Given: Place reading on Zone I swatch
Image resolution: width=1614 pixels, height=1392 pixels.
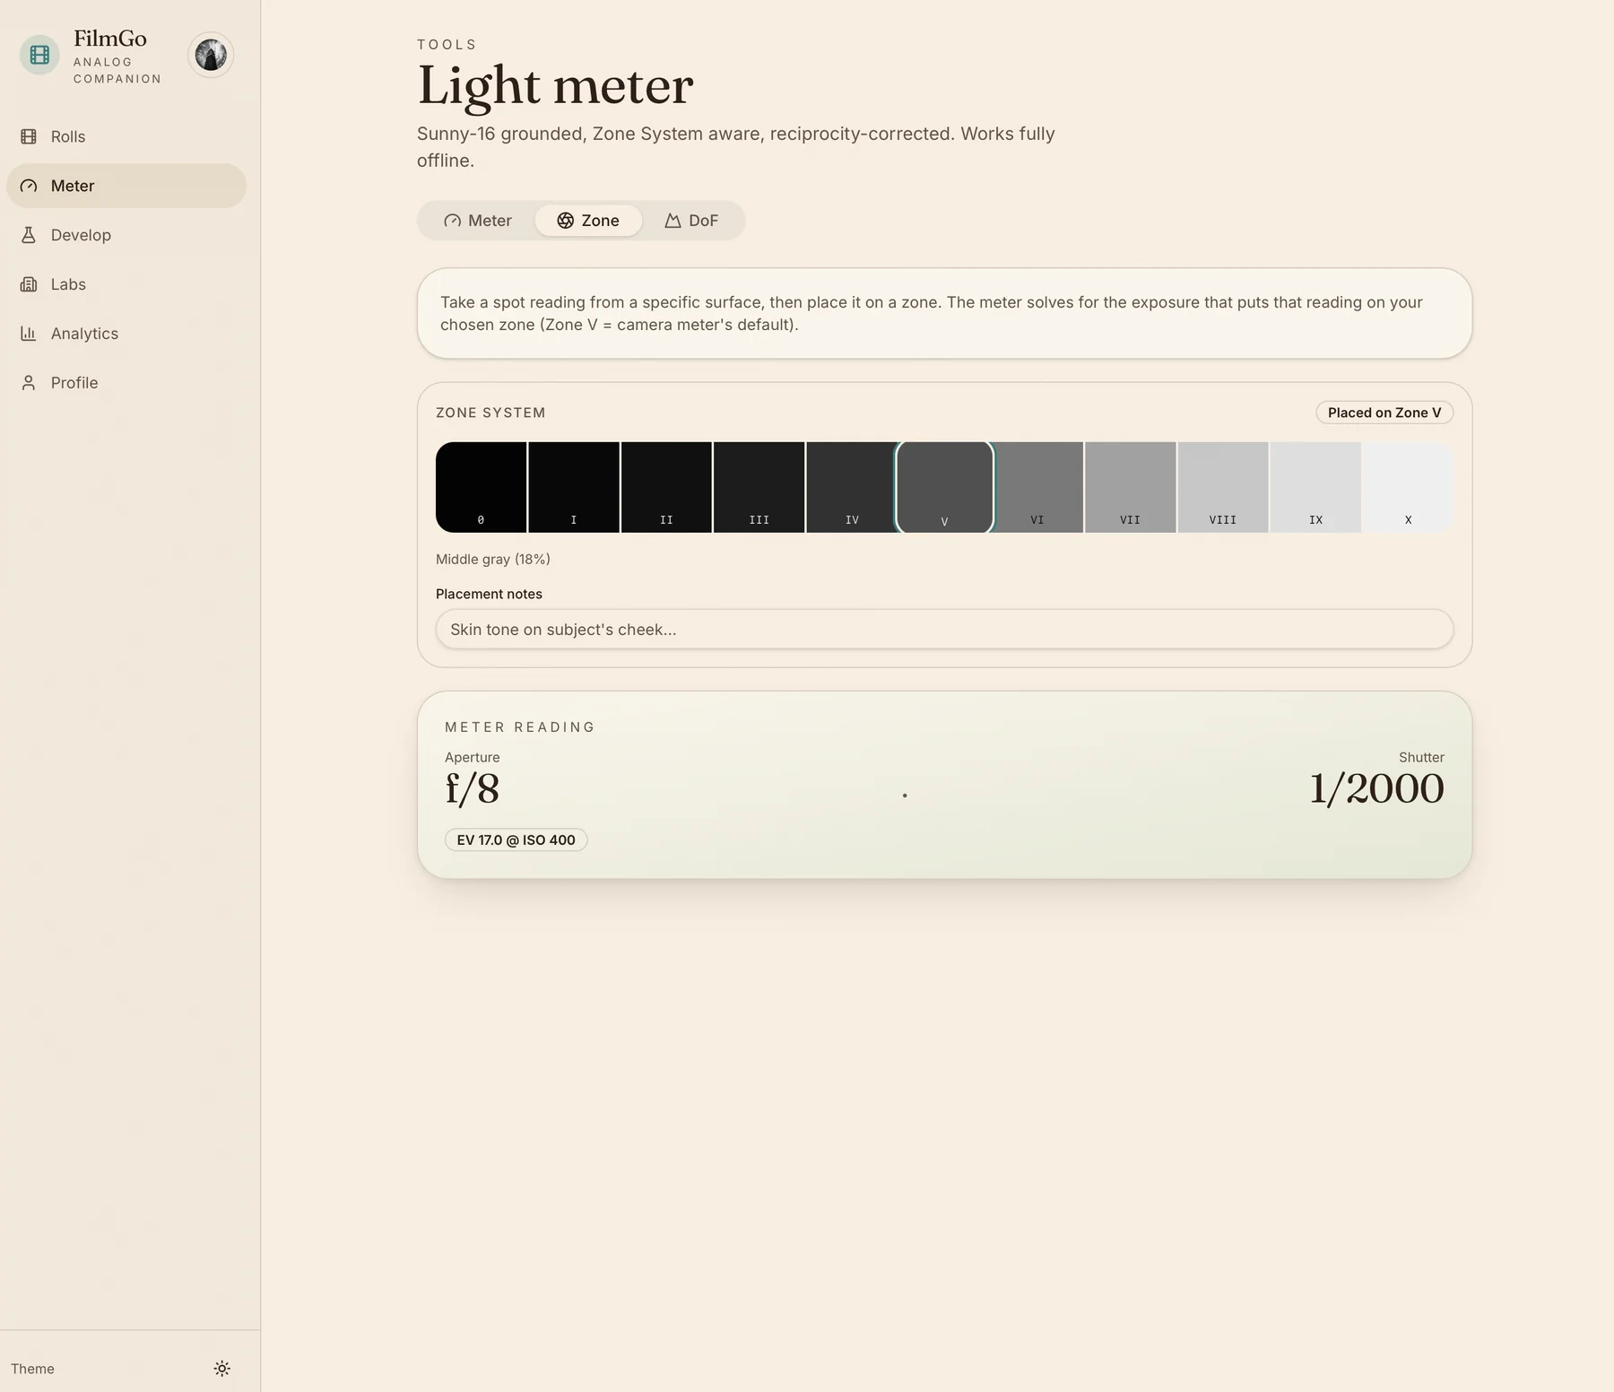Looking at the screenshot, I should pyautogui.click(x=574, y=487).
